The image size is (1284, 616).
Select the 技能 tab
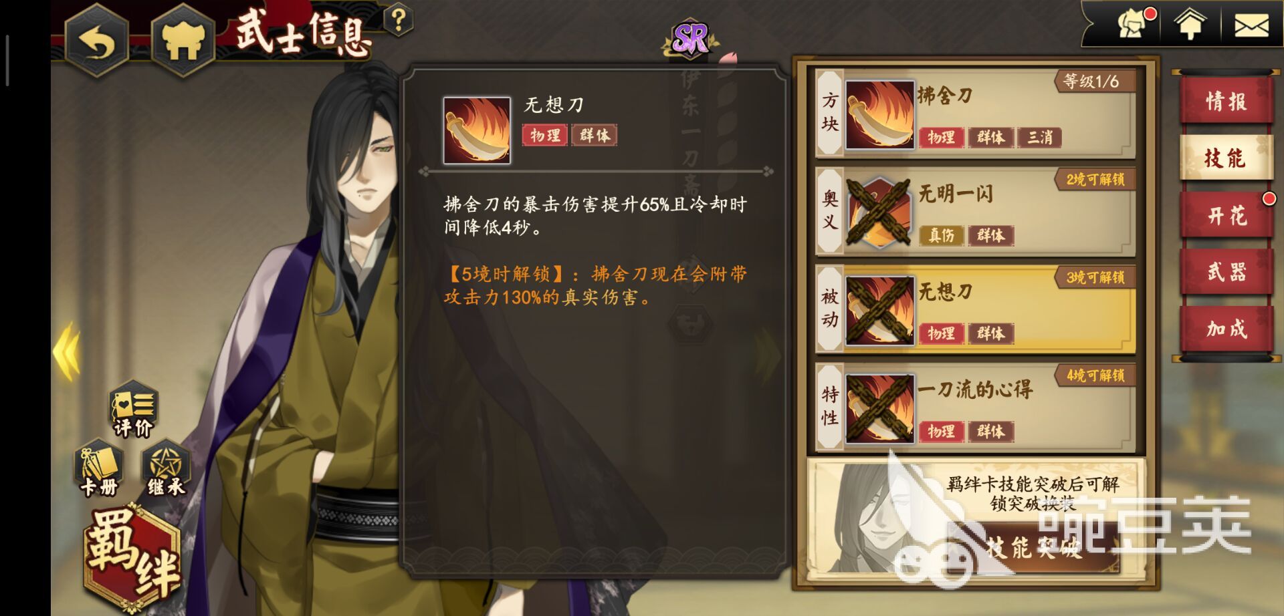1226,158
